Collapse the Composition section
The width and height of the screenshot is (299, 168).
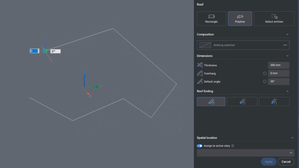click(x=287, y=35)
